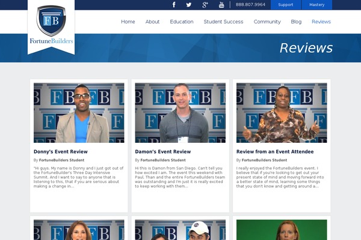Open Damon's video thumbnail
Viewport: 361px width, 240px height.
(180, 113)
